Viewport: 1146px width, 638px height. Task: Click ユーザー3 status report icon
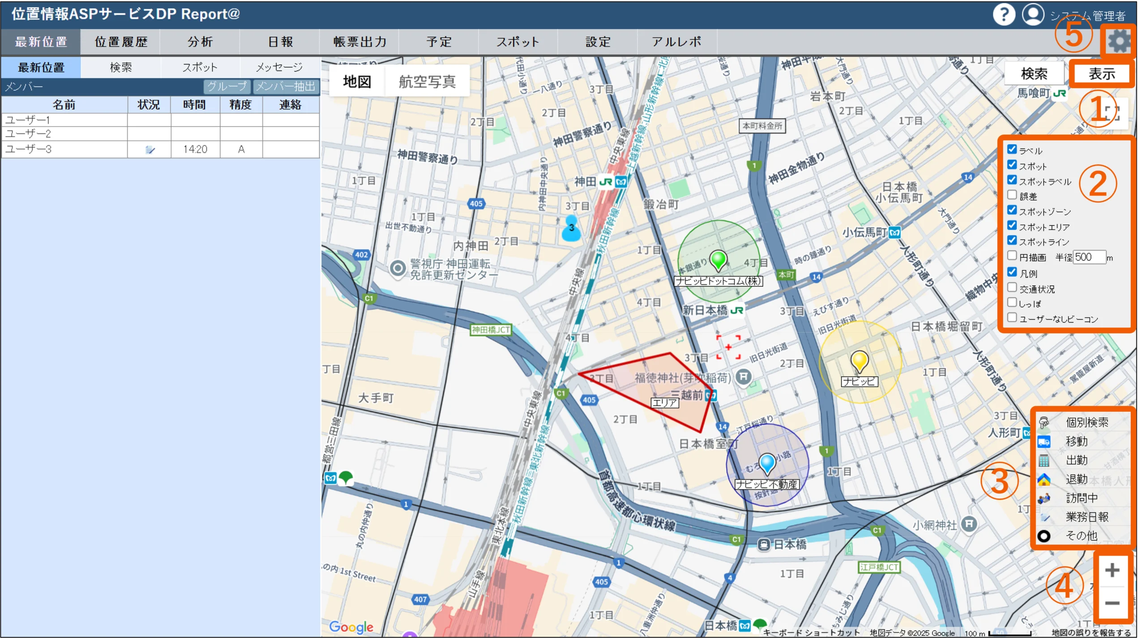(x=150, y=149)
